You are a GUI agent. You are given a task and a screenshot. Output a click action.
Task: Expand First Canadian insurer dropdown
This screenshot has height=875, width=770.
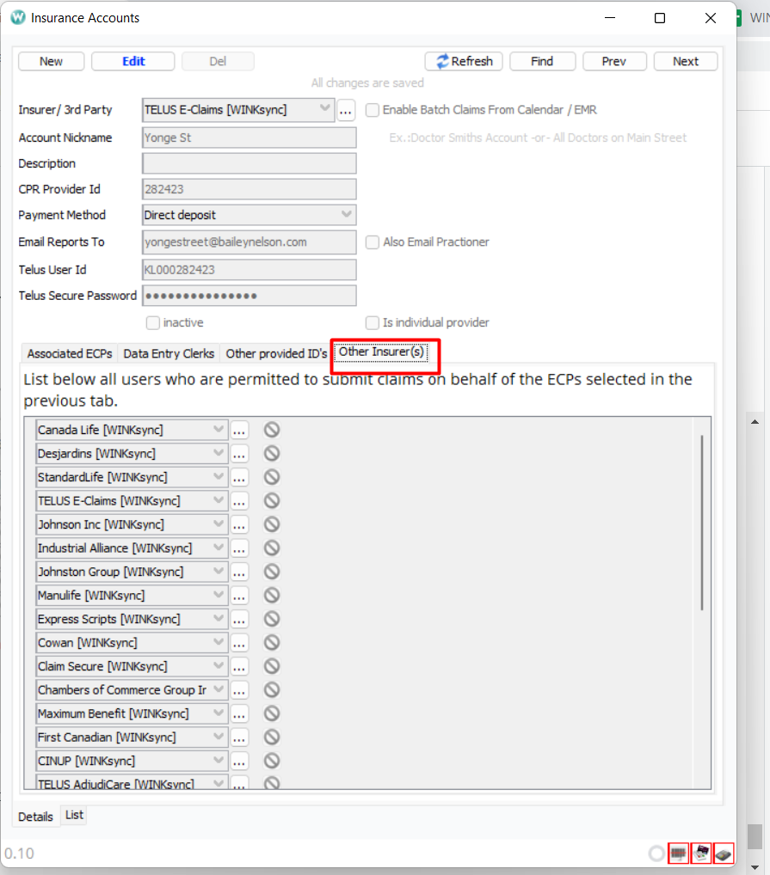(x=219, y=737)
